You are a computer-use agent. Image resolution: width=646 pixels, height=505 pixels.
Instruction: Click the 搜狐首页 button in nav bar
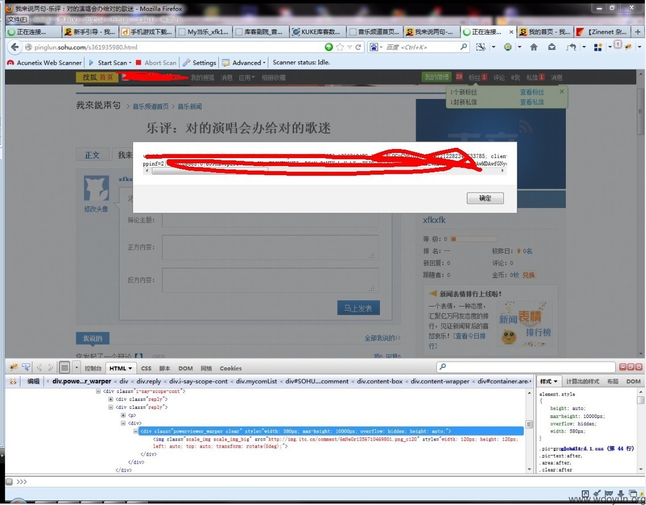pos(98,77)
